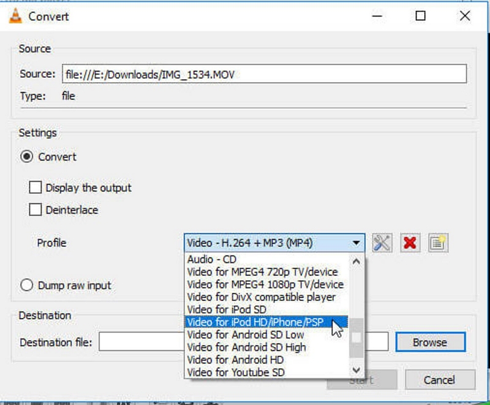Choose Video for MPEG4 1080p TV/device
This screenshot has height=405, width=490.
266,284
